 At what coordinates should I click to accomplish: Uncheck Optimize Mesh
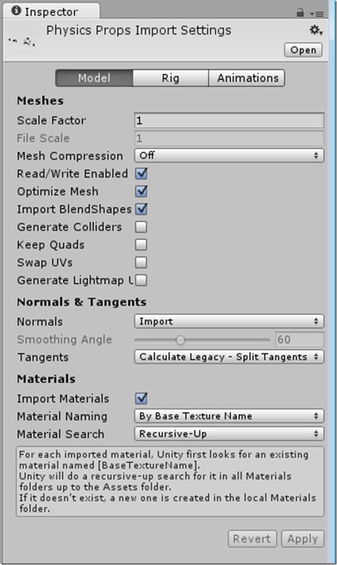(x=141, y=191)
